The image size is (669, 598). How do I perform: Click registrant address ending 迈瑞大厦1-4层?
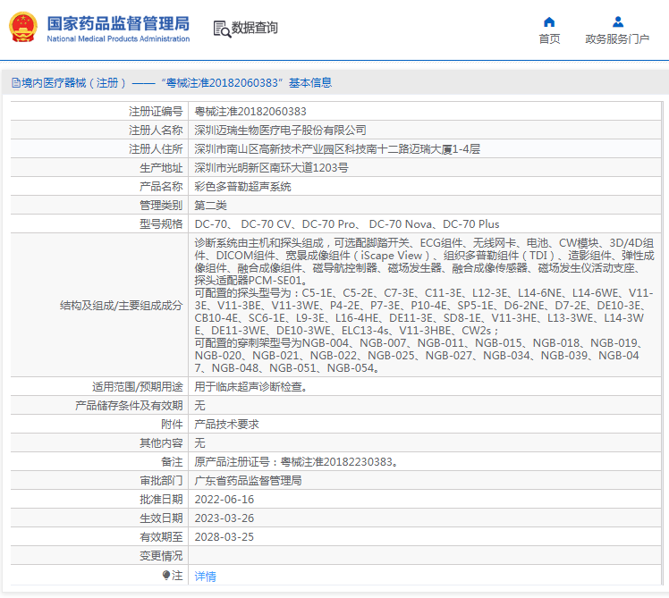click(337, 149)
